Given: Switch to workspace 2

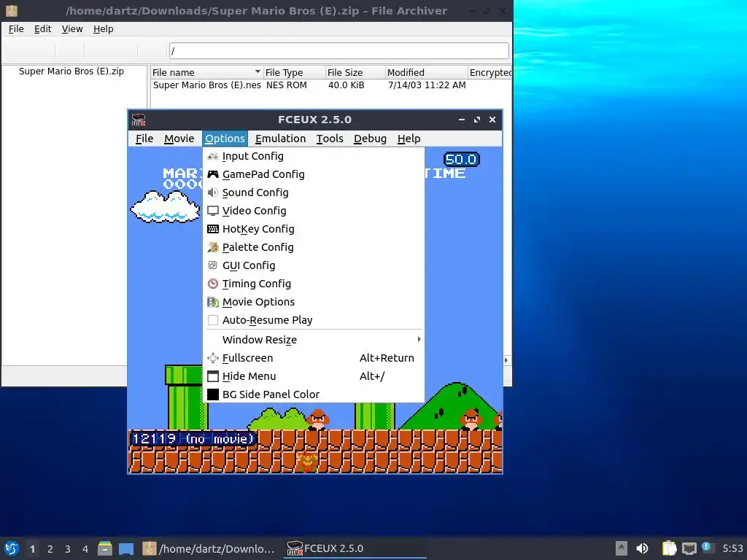Looking at the screenshot, I should click(50, 549).
